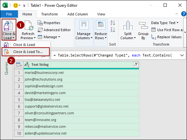Sort descending with the Z-A icon
187x140 pixels.
[x=113, y=30]
